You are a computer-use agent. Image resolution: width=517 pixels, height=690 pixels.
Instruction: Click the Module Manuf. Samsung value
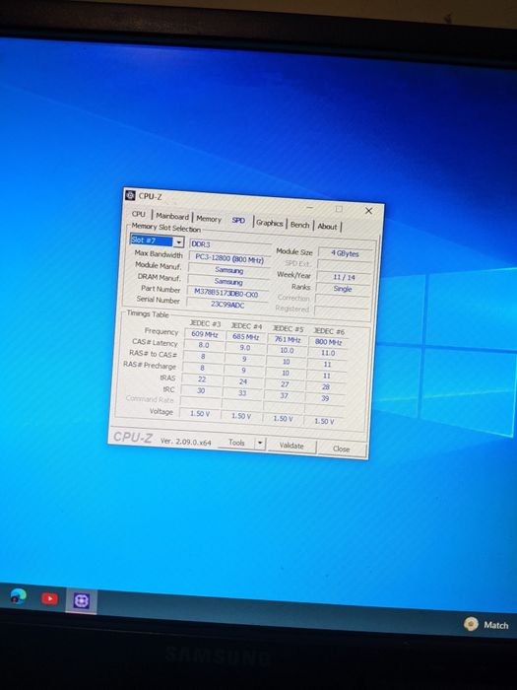228,270
